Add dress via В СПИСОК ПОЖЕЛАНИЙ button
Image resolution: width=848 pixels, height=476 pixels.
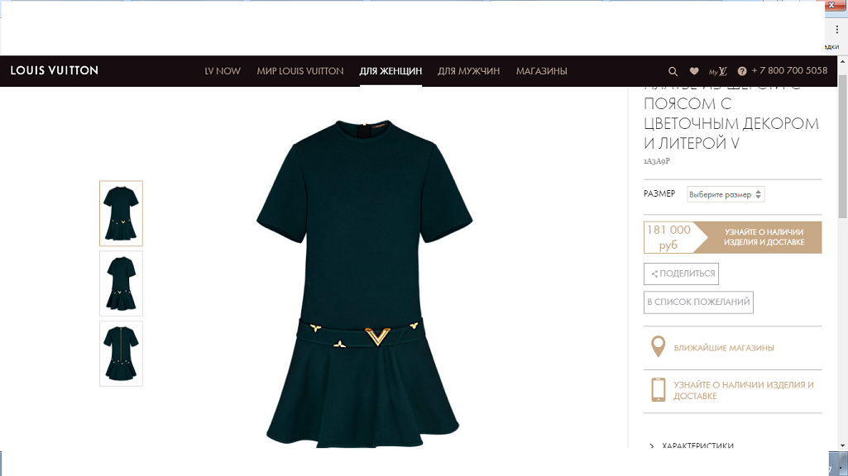pyautogui.click(x=698, y=302)
